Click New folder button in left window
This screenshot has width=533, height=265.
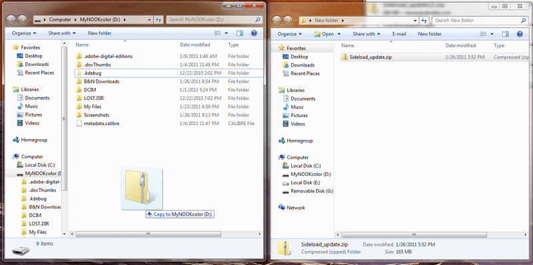99,33
